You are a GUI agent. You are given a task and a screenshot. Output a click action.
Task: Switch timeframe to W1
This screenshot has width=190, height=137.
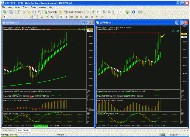(x=97, y=17)
